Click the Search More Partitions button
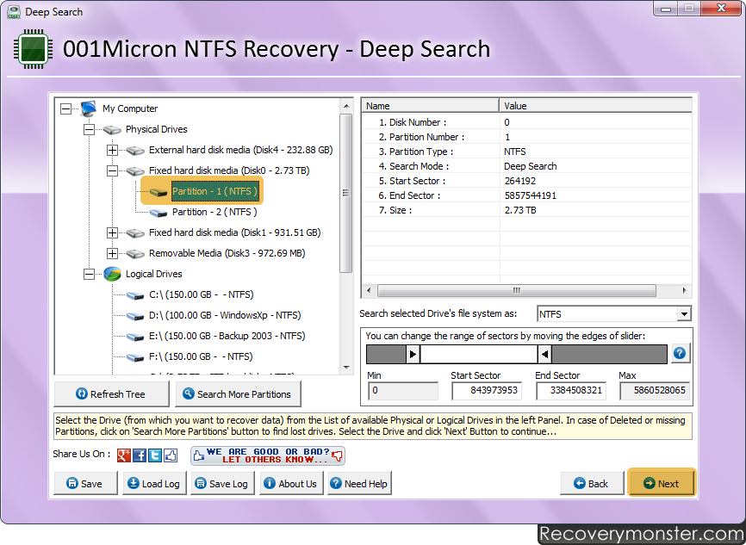Screen dimensions: 746x545 pos(238,394)
